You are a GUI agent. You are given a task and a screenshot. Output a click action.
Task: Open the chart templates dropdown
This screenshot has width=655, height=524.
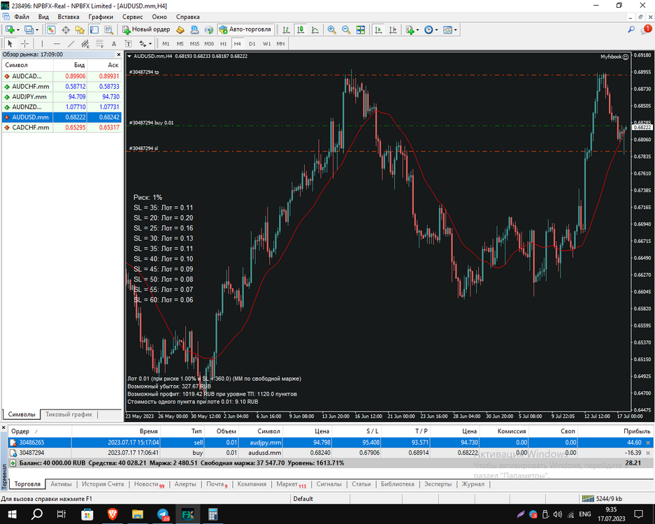coord(455,30)
